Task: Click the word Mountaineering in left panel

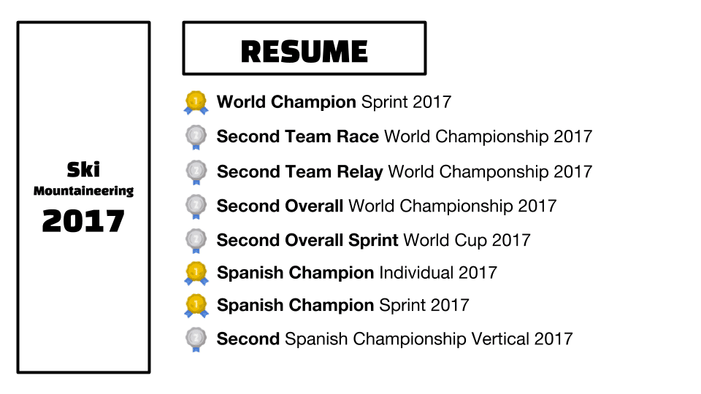Action: coord(83,191)
